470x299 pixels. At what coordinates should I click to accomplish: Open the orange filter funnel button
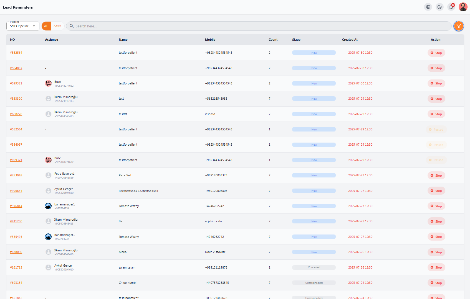point(459,26)
